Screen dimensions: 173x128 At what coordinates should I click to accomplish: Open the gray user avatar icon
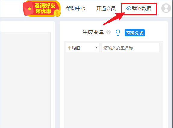pyautogui.click(x=166, y=8)
